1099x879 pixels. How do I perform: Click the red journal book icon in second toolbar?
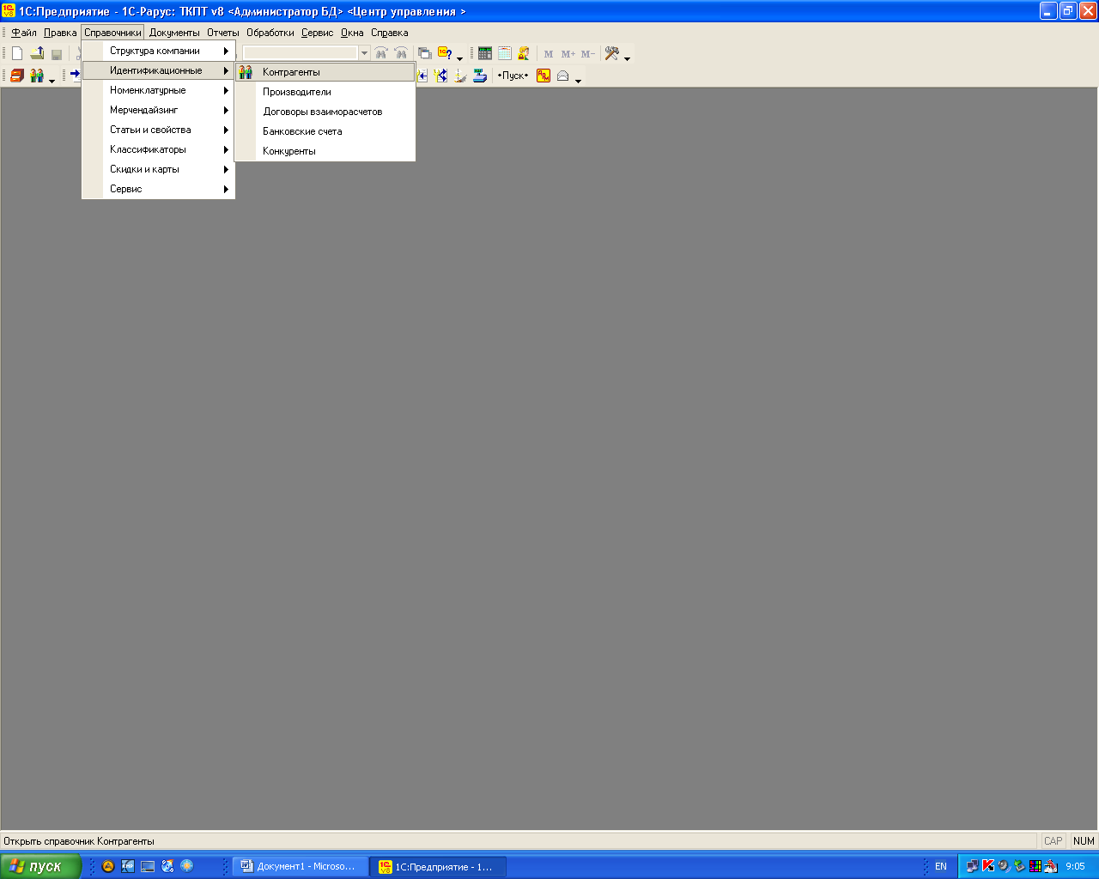17,76
